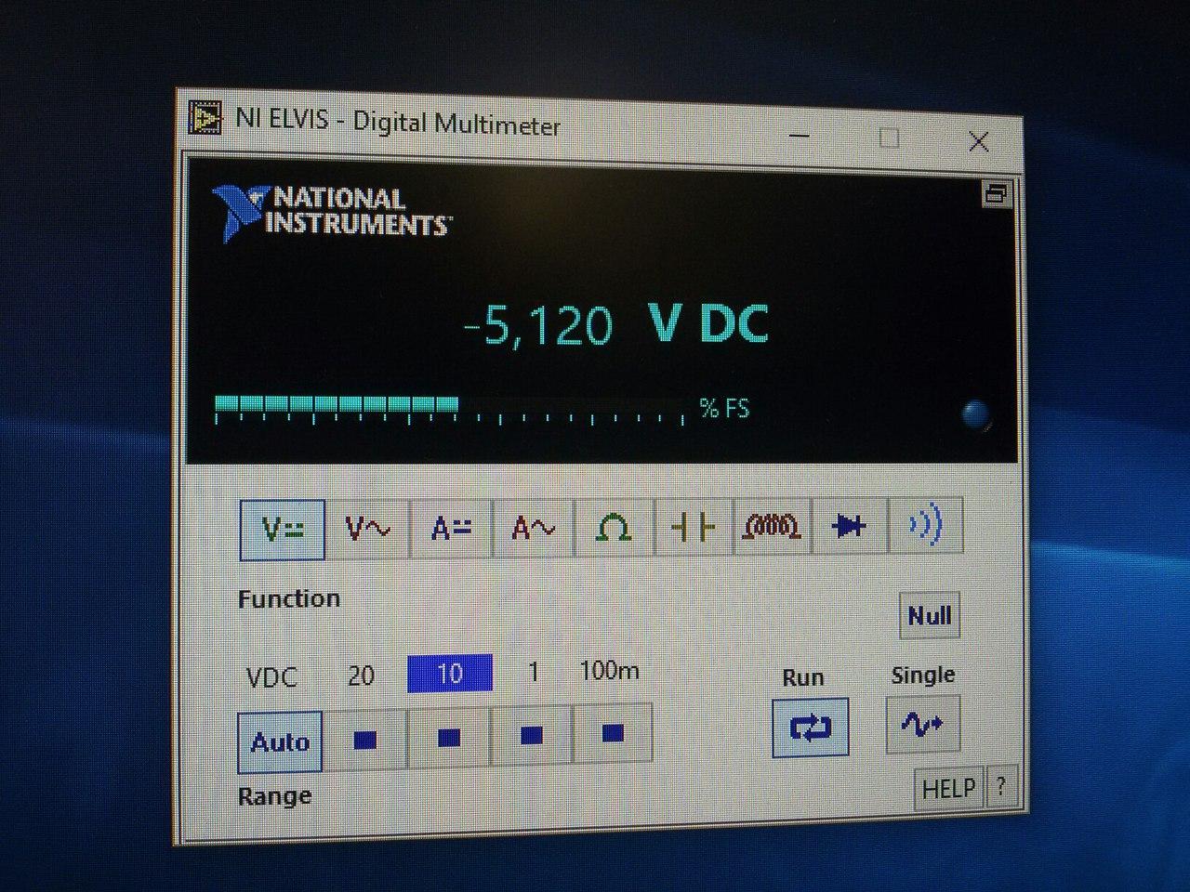Screen dimensions: 1190x892
Task: Click the 20 range label
Action: (361, 676)
